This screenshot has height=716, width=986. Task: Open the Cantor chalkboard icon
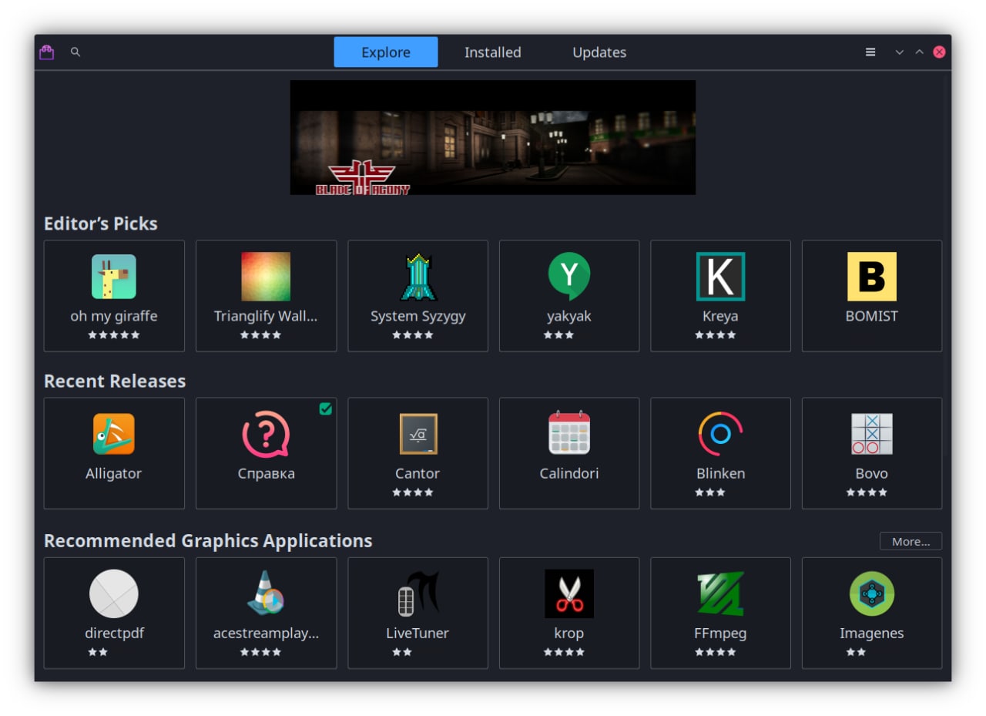coord(418,434)
